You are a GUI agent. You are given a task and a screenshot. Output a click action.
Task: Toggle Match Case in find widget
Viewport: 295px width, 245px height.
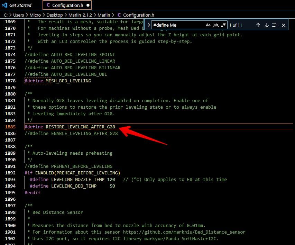208,25
